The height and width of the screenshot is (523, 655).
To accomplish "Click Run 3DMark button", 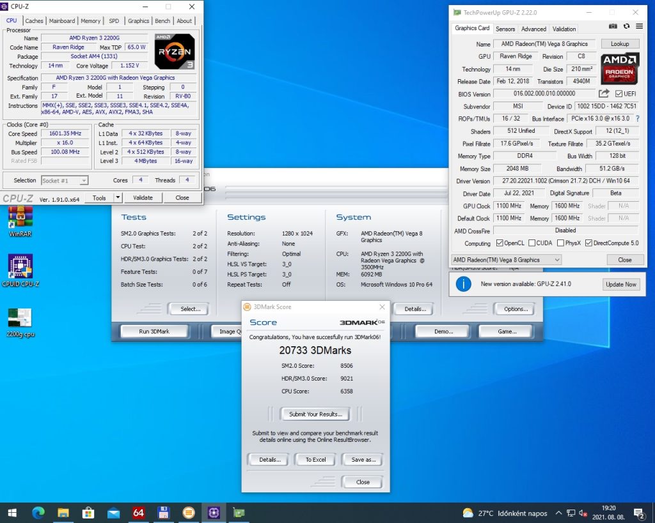I will pos(154,331).
